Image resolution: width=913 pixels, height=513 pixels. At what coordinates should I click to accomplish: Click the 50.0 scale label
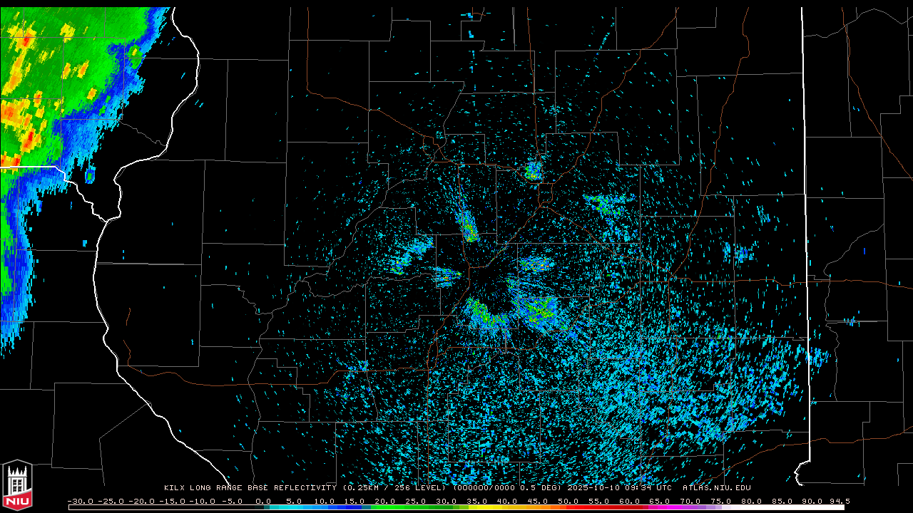[x=568, y=502]
